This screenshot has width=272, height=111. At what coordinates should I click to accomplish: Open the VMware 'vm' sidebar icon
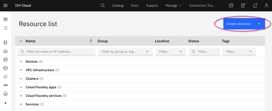click(x=5, y=85)
